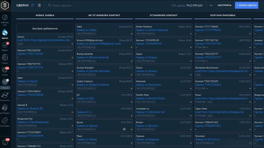
Task: Open deal Сделка 77017255655
Action: pos(208,85)
